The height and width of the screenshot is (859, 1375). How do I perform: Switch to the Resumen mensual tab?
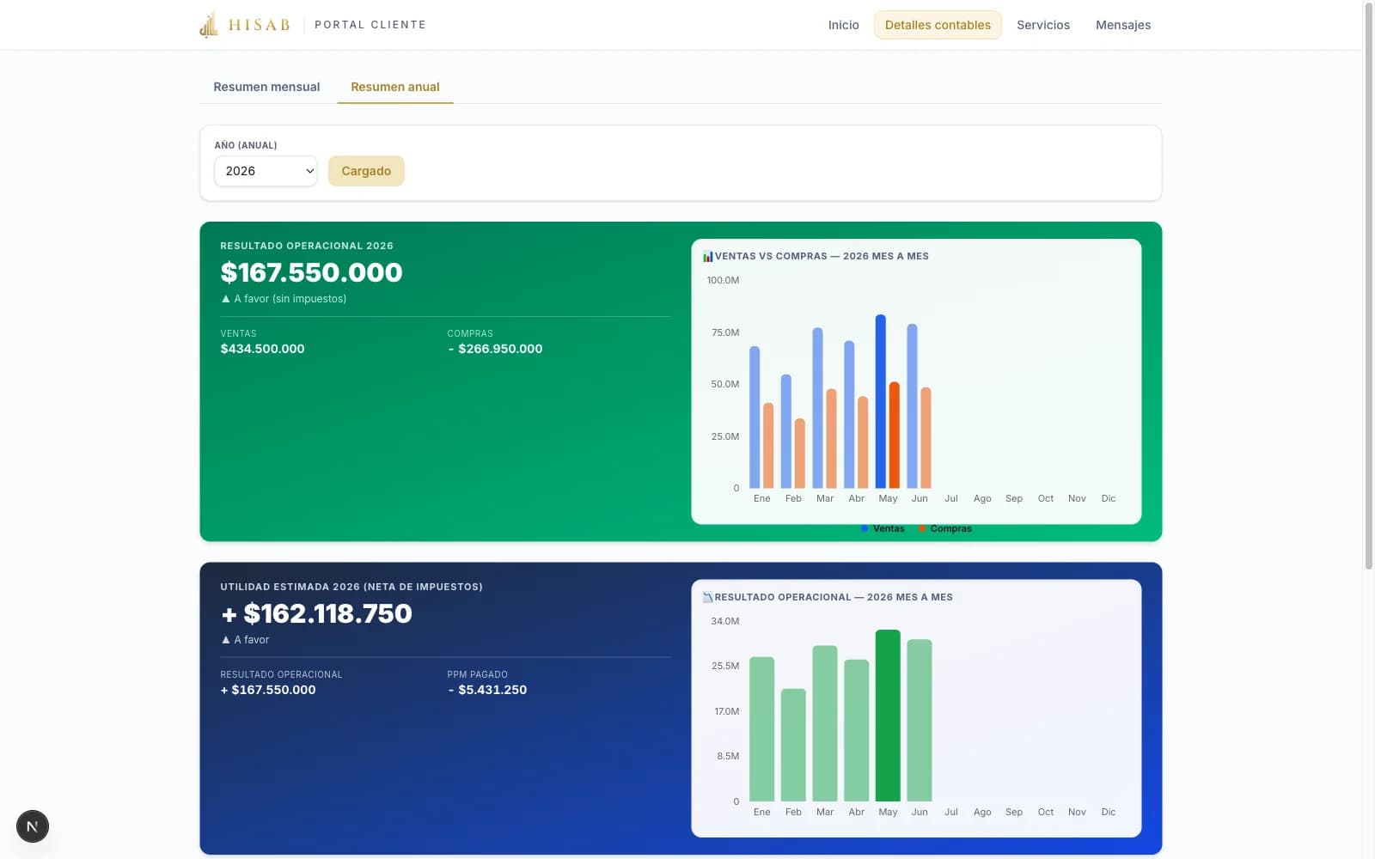[266, 87]
